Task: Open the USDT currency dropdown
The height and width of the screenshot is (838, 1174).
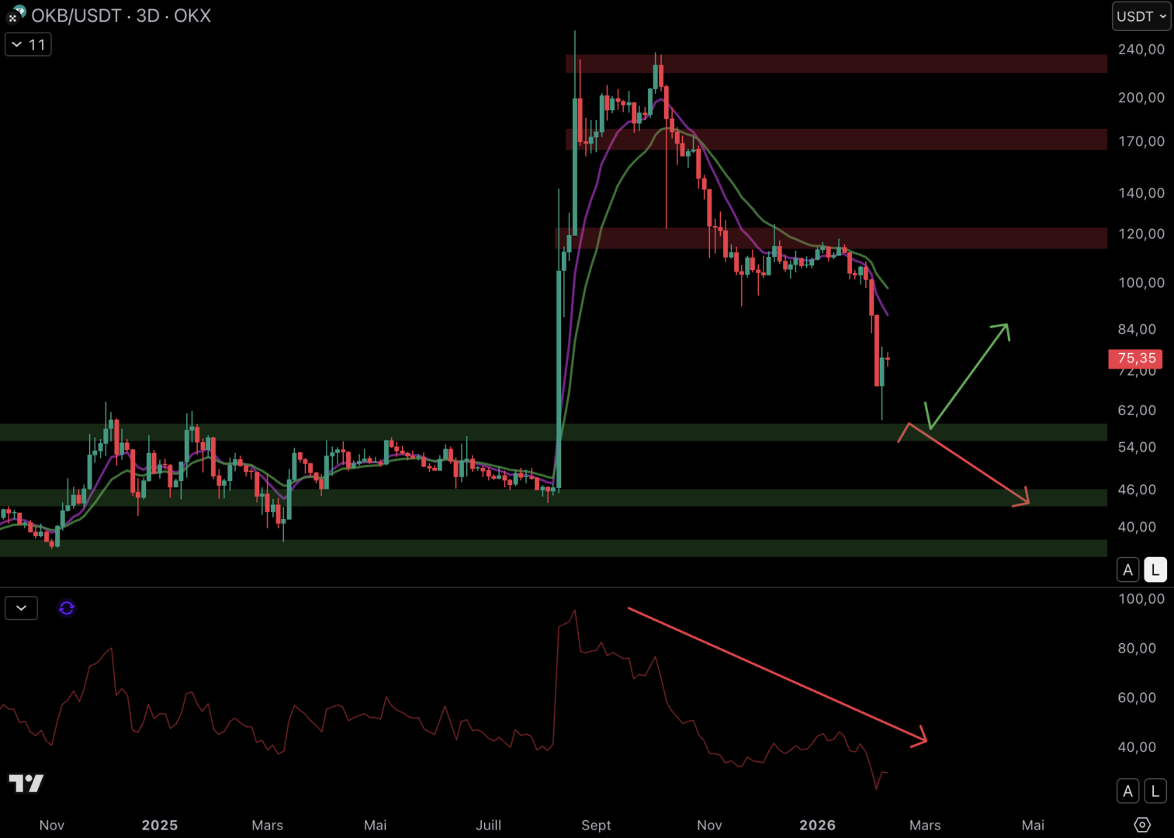Action: [x=1141, y=16]
